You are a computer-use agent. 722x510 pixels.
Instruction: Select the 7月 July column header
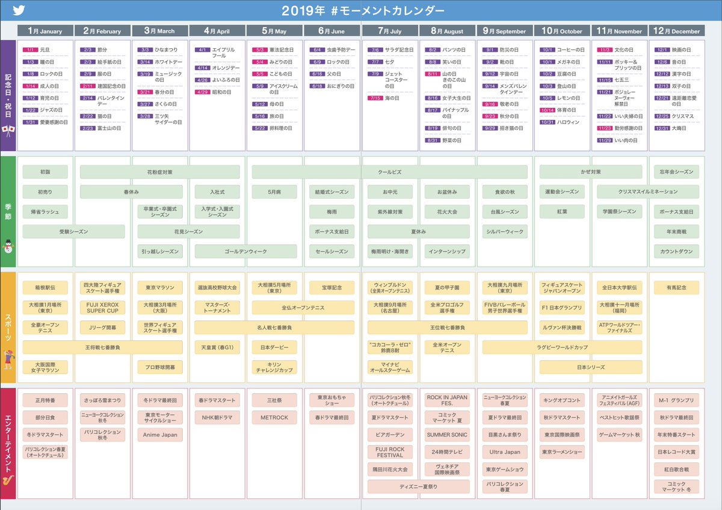coord(390,31)
